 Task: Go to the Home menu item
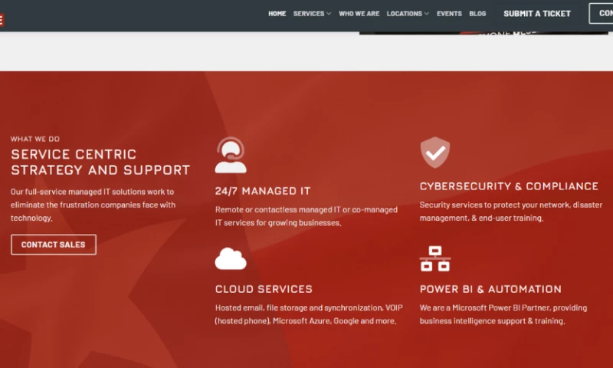coord(277,14)
